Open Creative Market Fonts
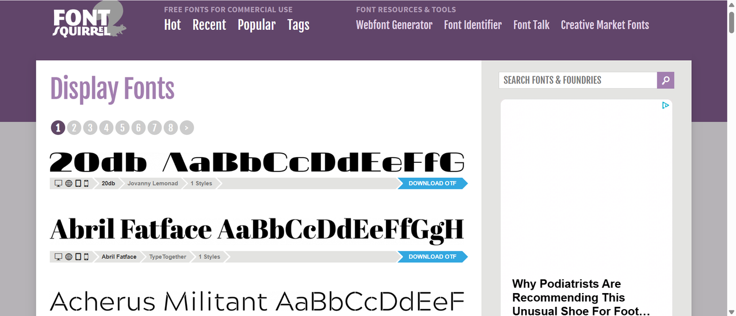Viewport: 736px width, 316px height. pyautogui.click(x=605, y=25)
